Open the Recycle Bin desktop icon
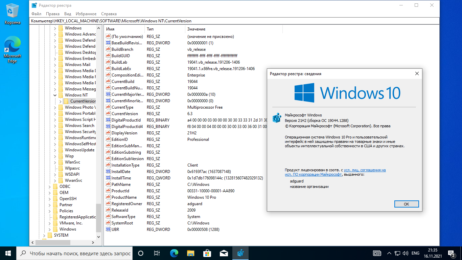 (x=13, y=14)
